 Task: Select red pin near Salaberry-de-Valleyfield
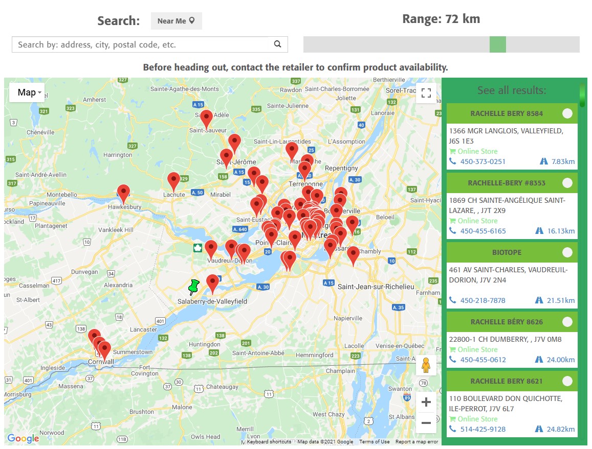pyautogui.click(x=212, y=284)
